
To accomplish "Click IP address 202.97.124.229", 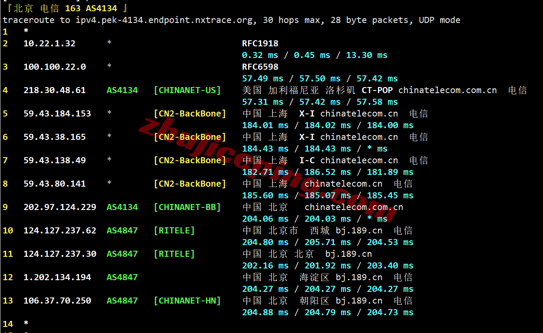I will 60,207.
